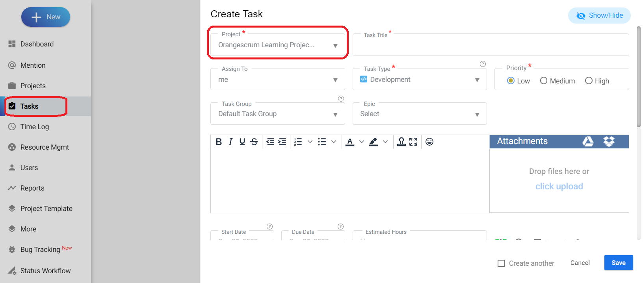Screen dimensions: 643x283
Task: Expand highlight color options arrow
Action: coord(385,142)
